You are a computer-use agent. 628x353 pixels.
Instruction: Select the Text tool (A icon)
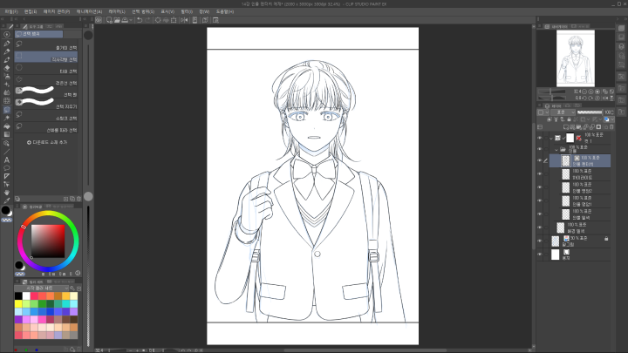7,160
